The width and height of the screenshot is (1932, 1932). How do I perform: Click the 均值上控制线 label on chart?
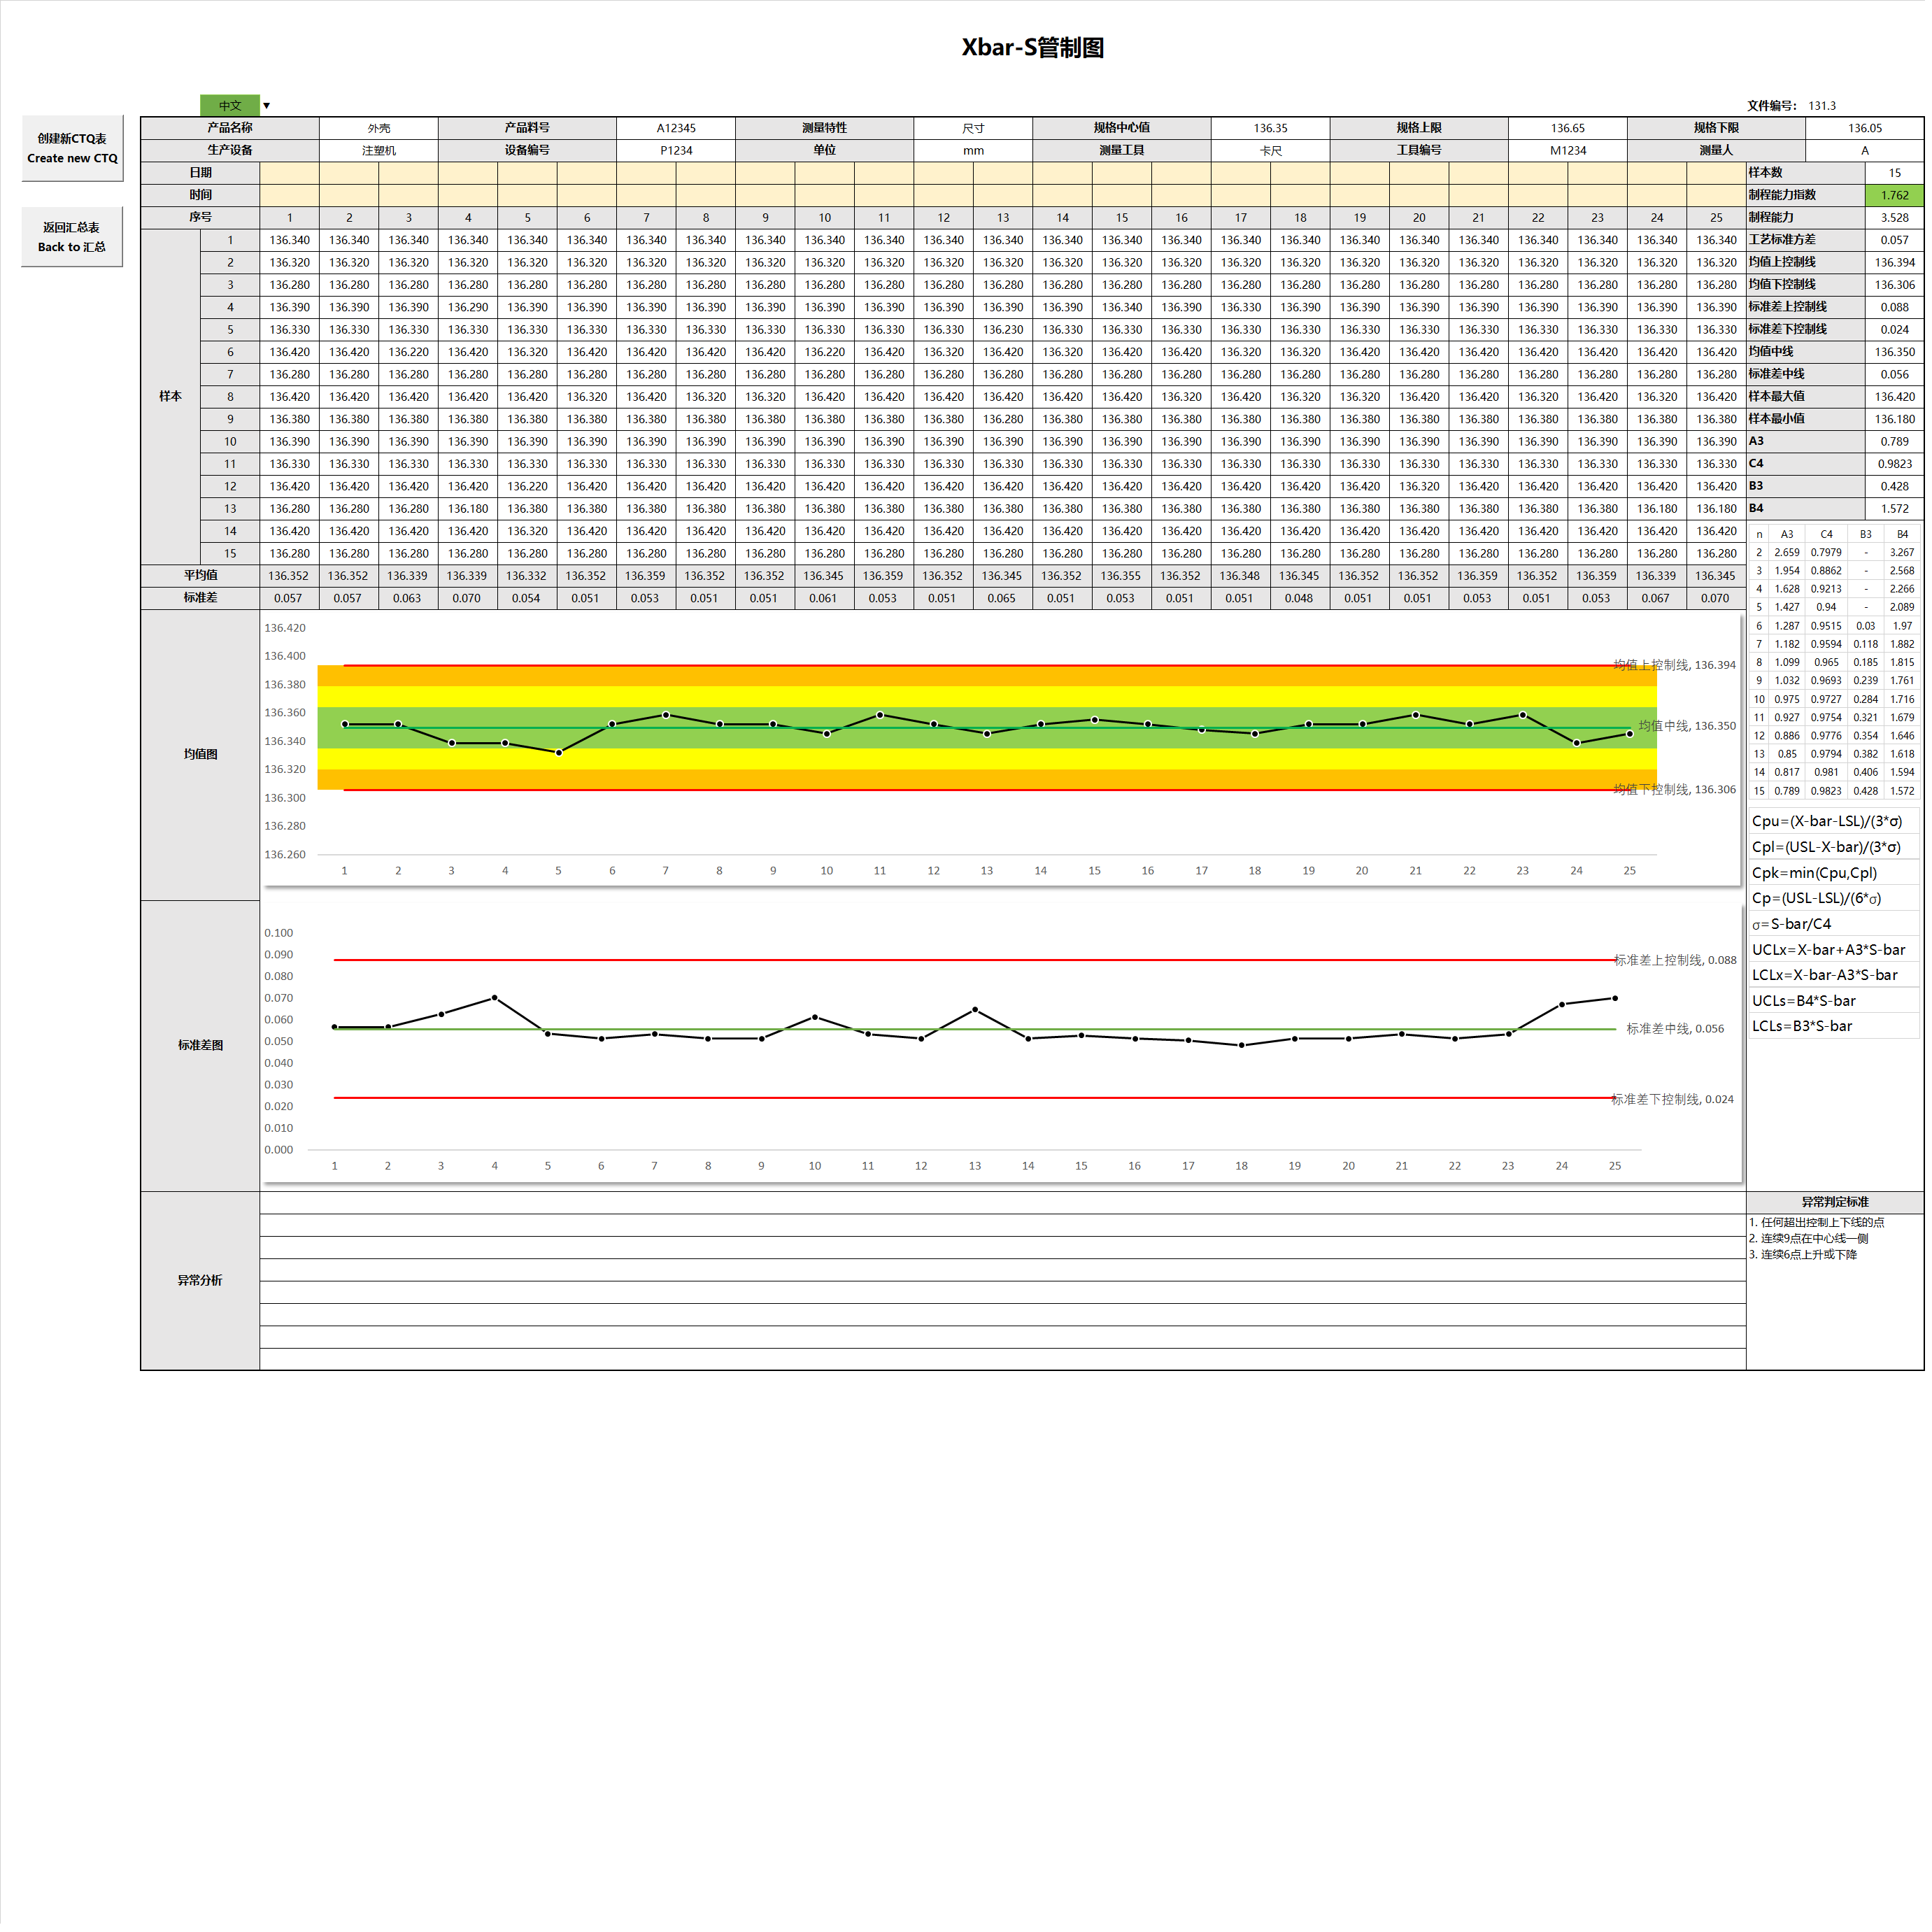[x=1674, y=665]
